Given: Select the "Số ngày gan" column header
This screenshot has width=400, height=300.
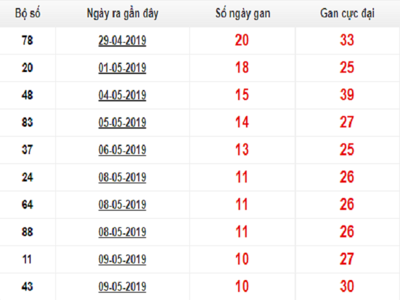Looking at the screenshot, I should click(243, 13).
